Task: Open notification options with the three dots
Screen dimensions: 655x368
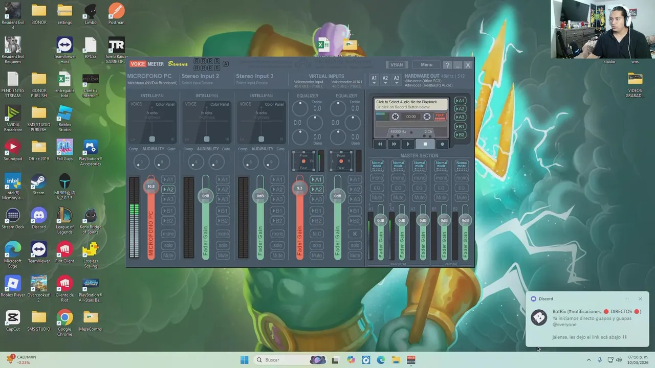Action: click(x=626, y=299)
